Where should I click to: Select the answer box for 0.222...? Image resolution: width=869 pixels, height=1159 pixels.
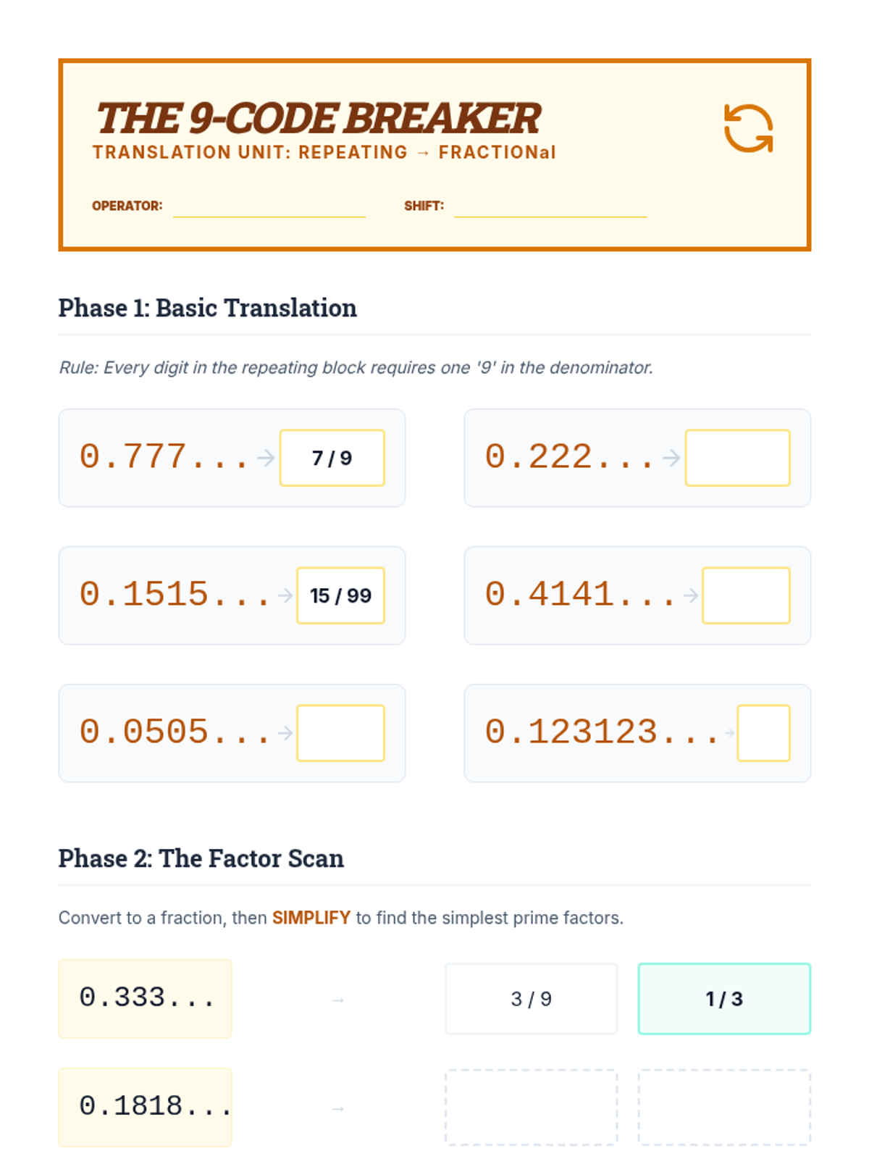737,458
